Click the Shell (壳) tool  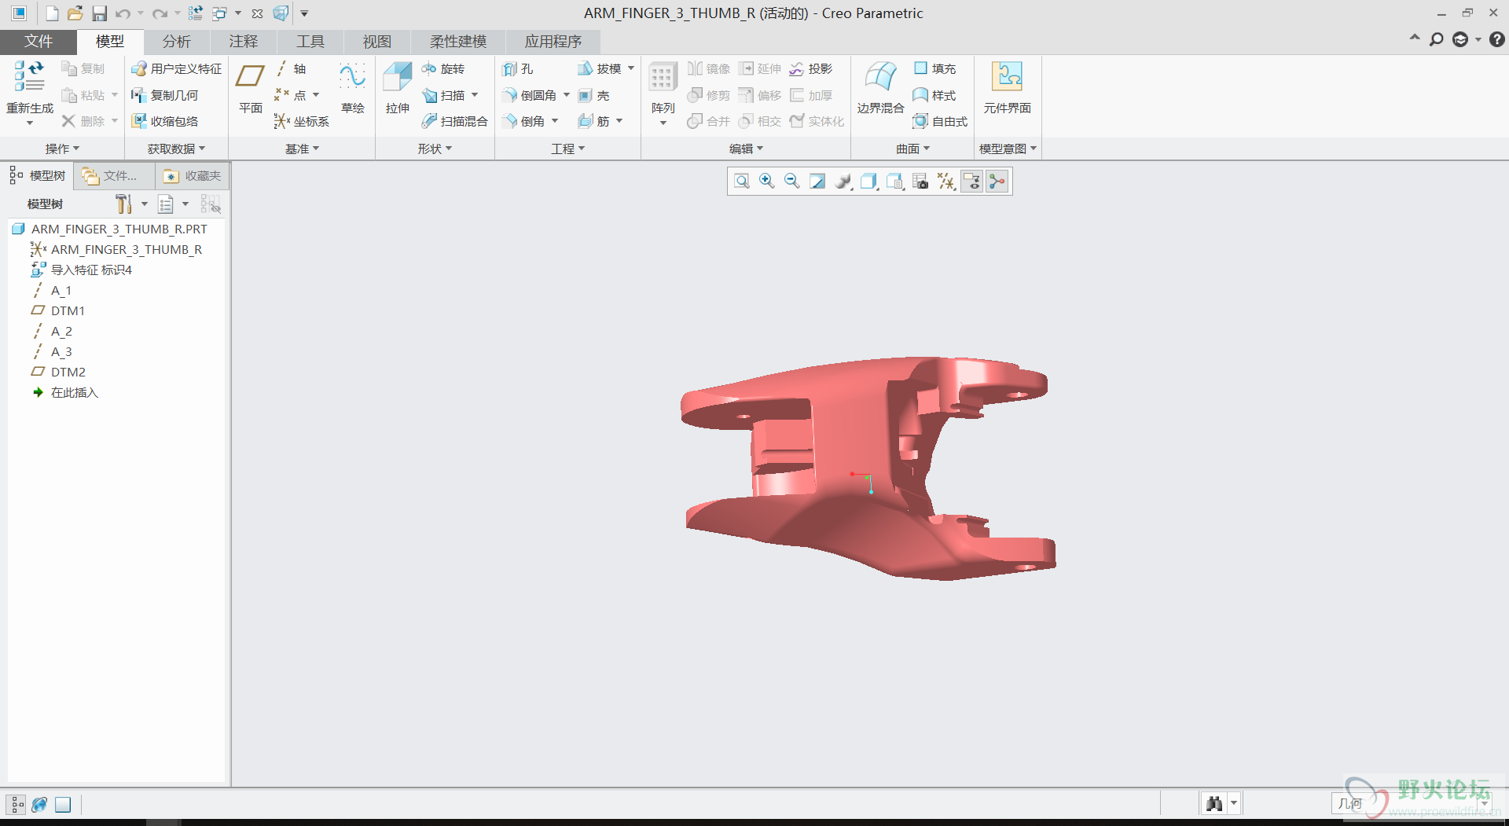(594, 96)
